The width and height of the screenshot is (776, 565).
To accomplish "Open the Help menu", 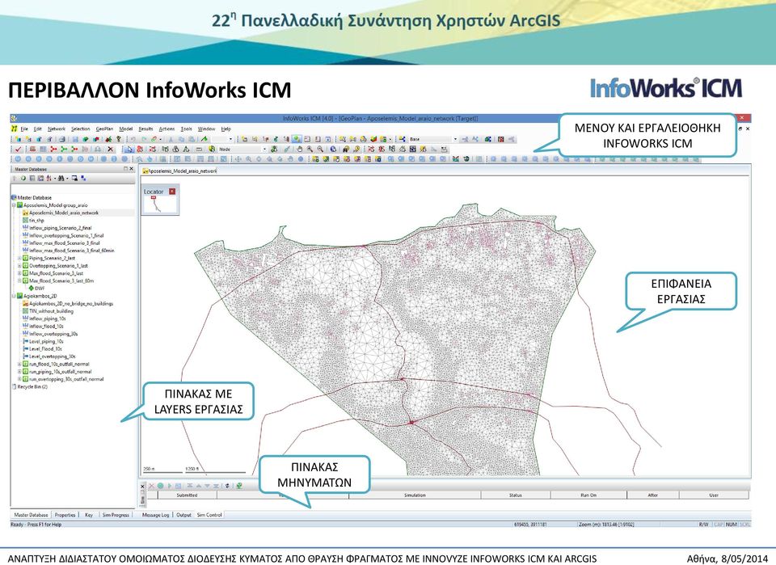I will point(226,129).
